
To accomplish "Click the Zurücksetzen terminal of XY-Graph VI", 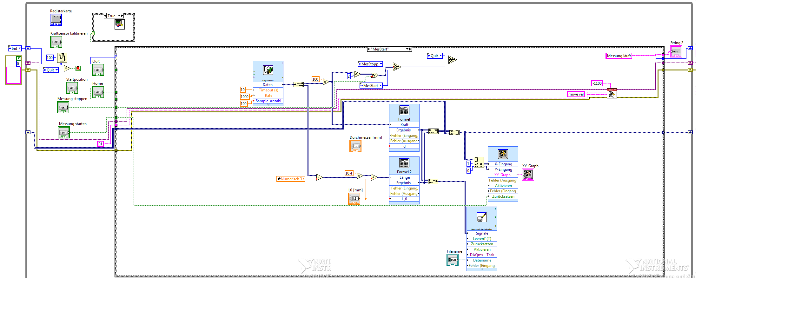I will (503, 196).
